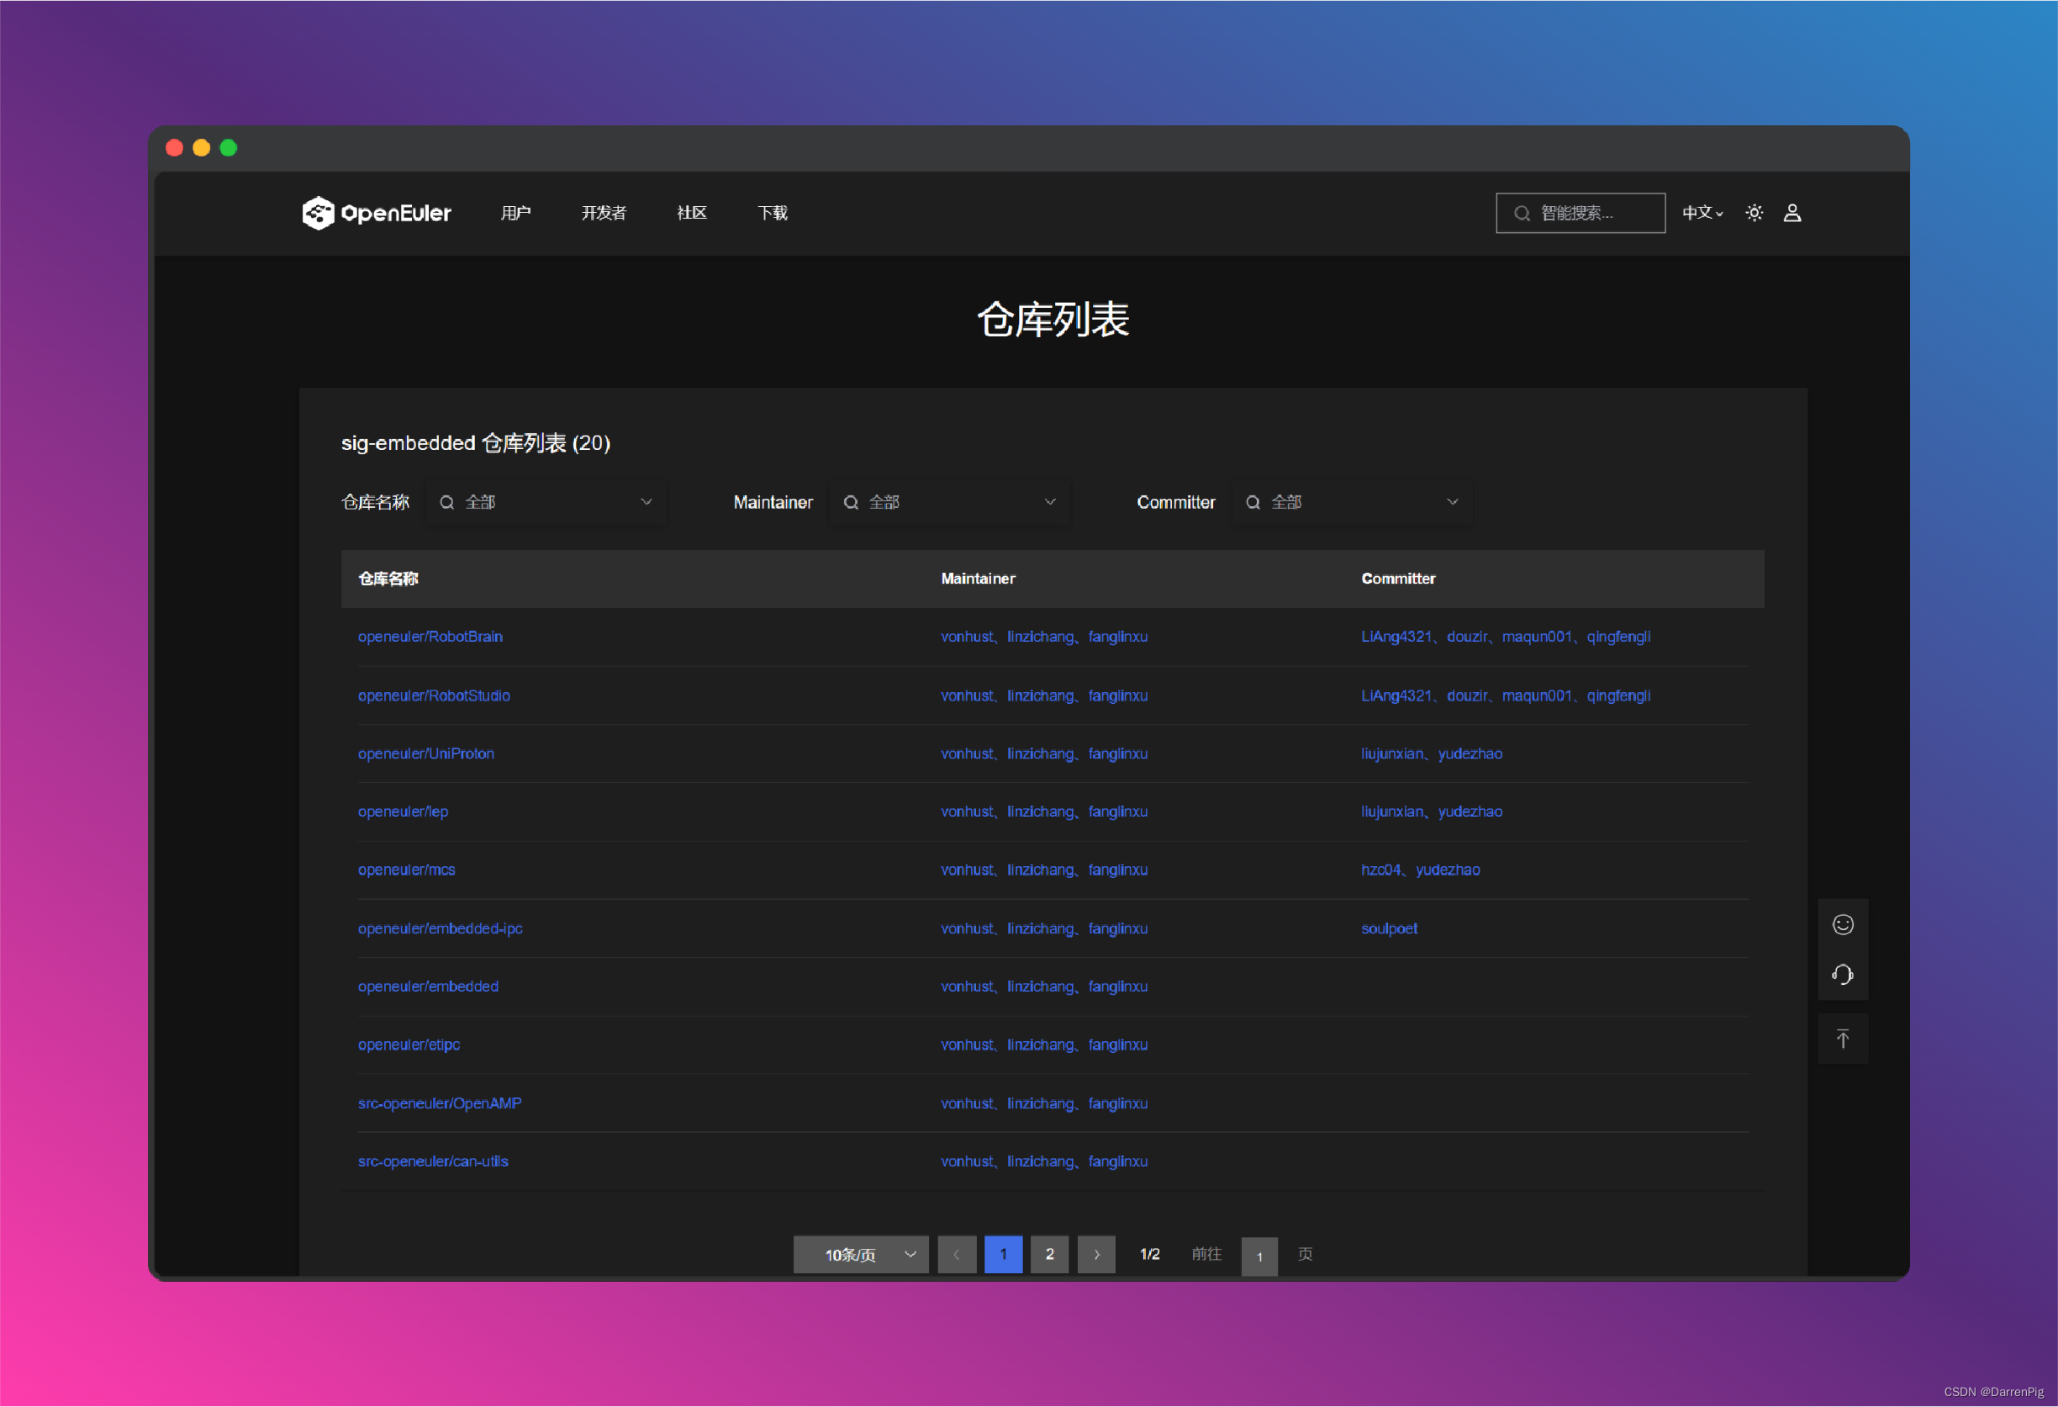
Task: Open openeuler/etipc repository link
Action: click(x=409, y=1045)
